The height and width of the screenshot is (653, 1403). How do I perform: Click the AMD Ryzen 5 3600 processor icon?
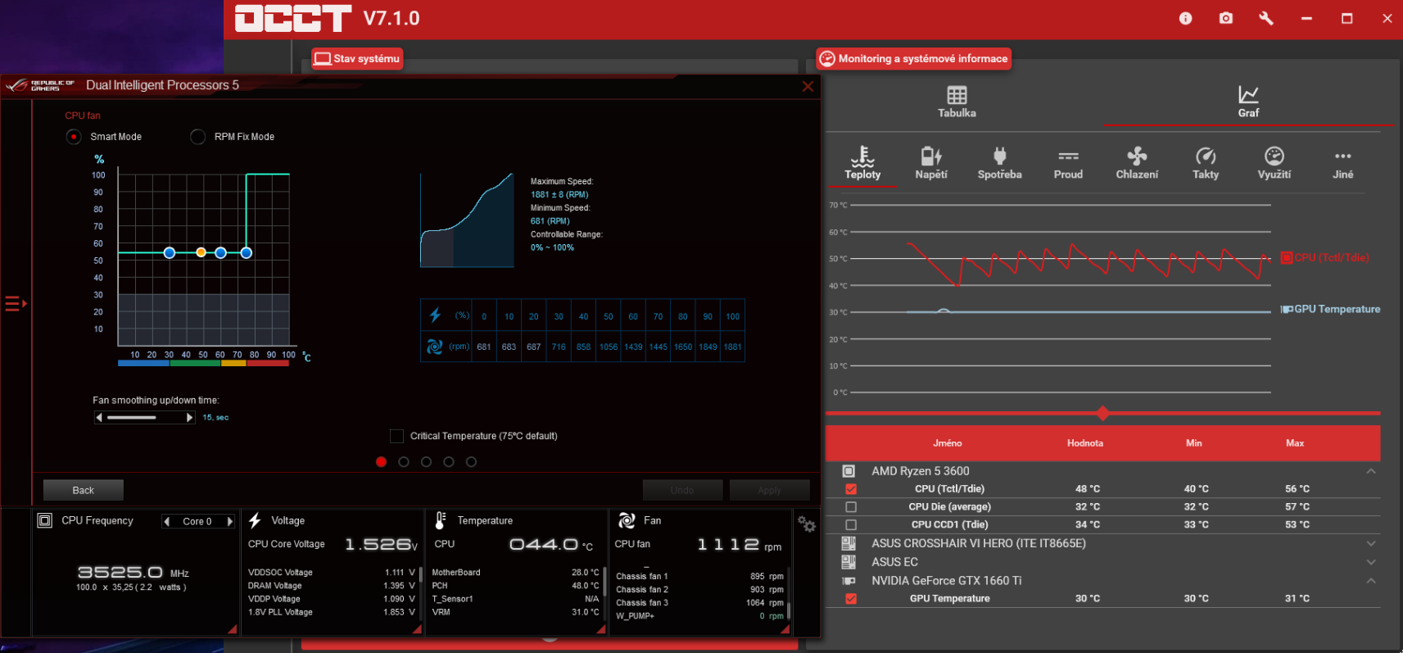coord(849,471)
